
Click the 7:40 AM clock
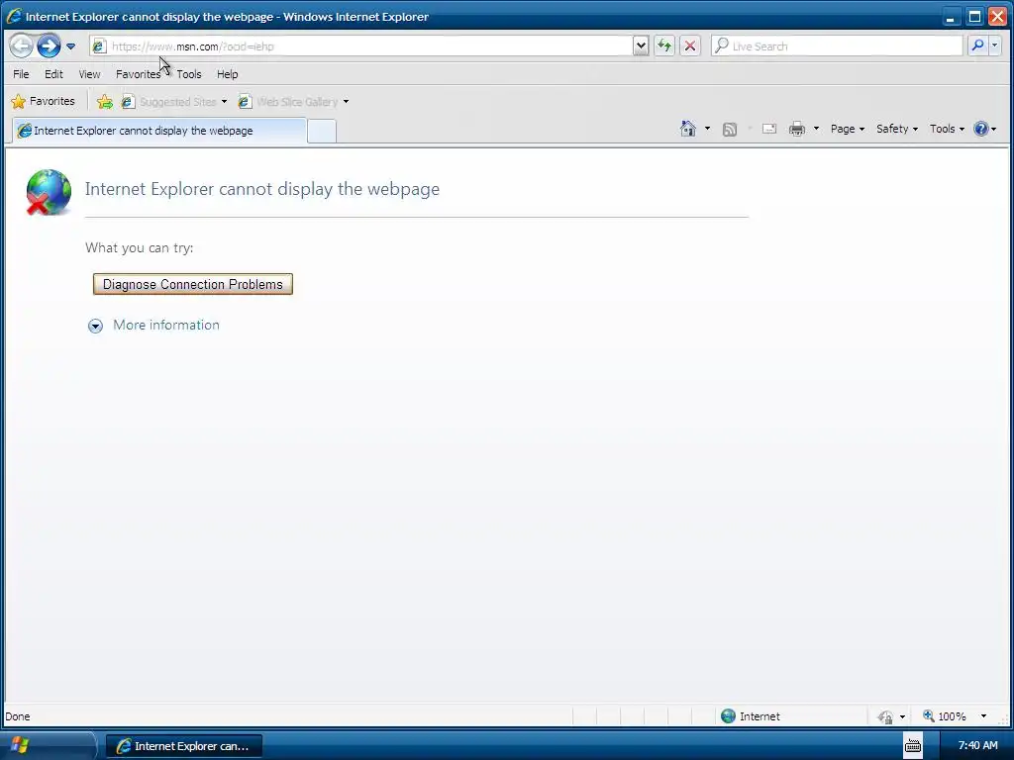pos(977,746)
